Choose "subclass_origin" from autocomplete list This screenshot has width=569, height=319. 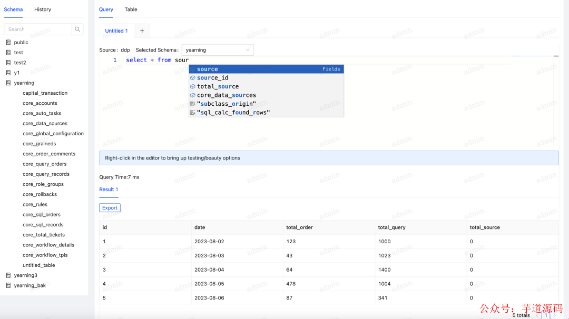coord(267,104)
